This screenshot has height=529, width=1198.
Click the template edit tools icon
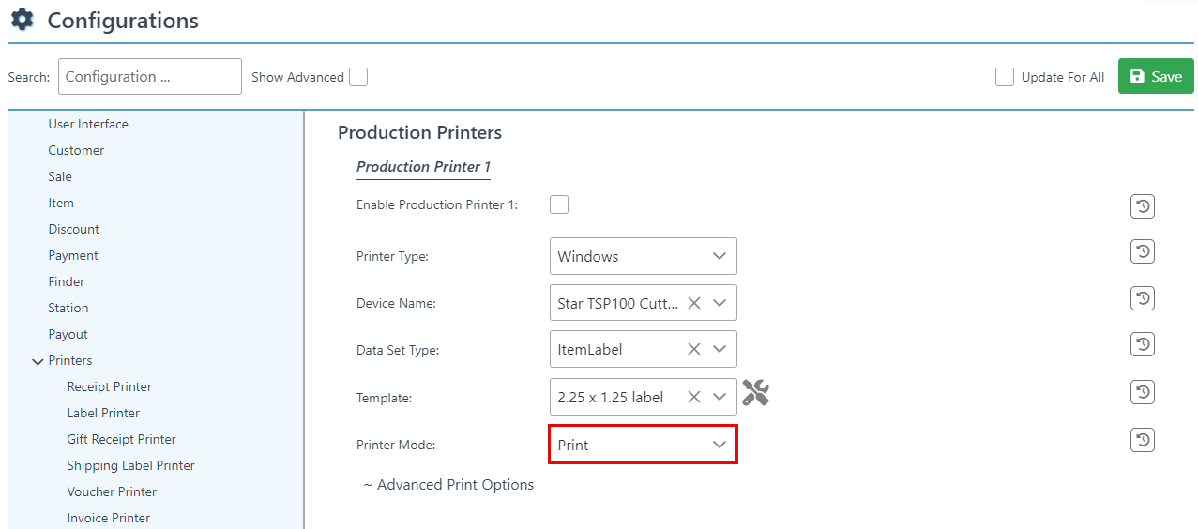pos(755,393)
